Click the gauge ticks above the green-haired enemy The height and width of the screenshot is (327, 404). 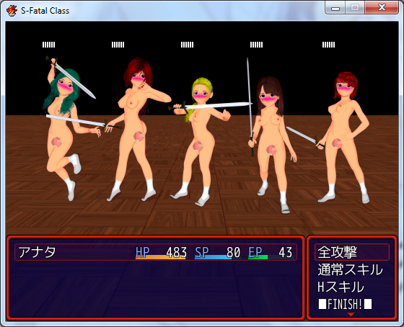click(x=49, y=45)
